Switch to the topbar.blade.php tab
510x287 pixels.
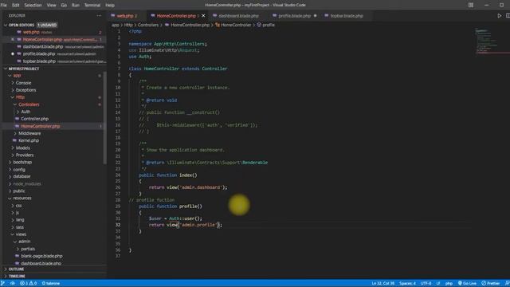[x=347, y=16]
